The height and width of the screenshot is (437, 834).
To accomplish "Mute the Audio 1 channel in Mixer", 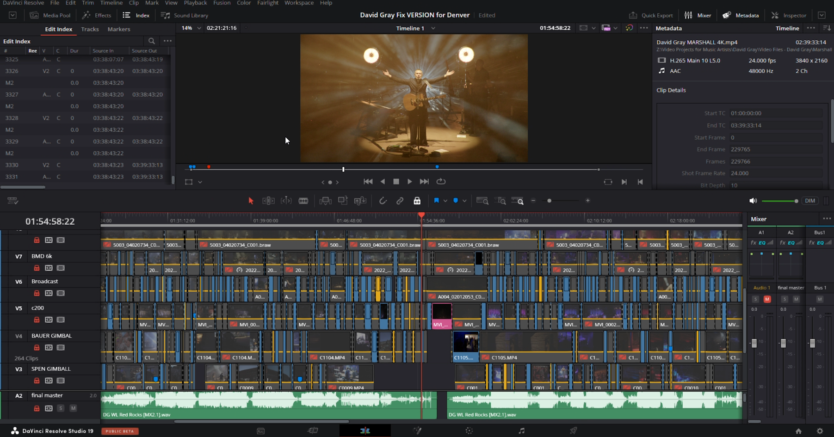I will coord(767,299).
